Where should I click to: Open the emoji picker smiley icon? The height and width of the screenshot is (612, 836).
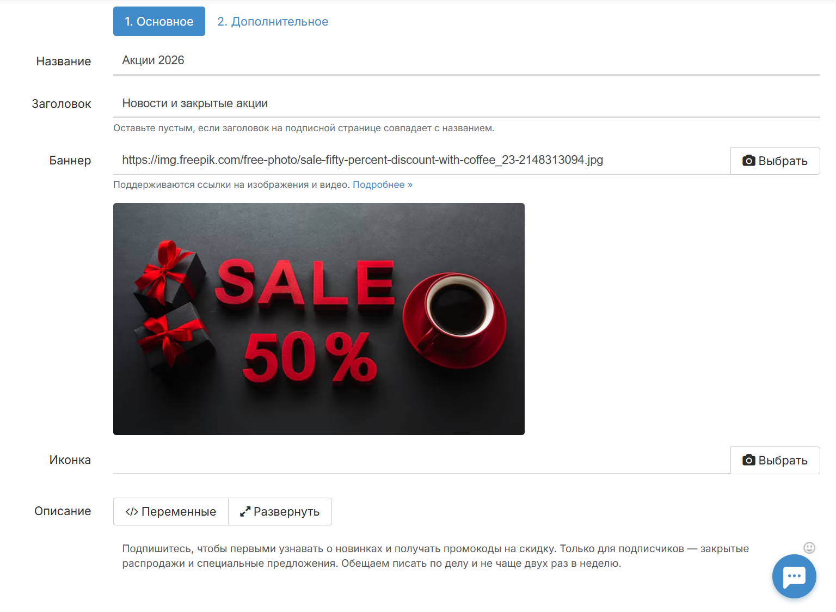coord(809,548)
